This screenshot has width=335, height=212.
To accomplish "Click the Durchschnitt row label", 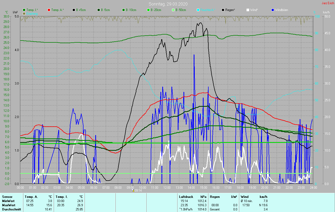I will (x=11, y=209).
